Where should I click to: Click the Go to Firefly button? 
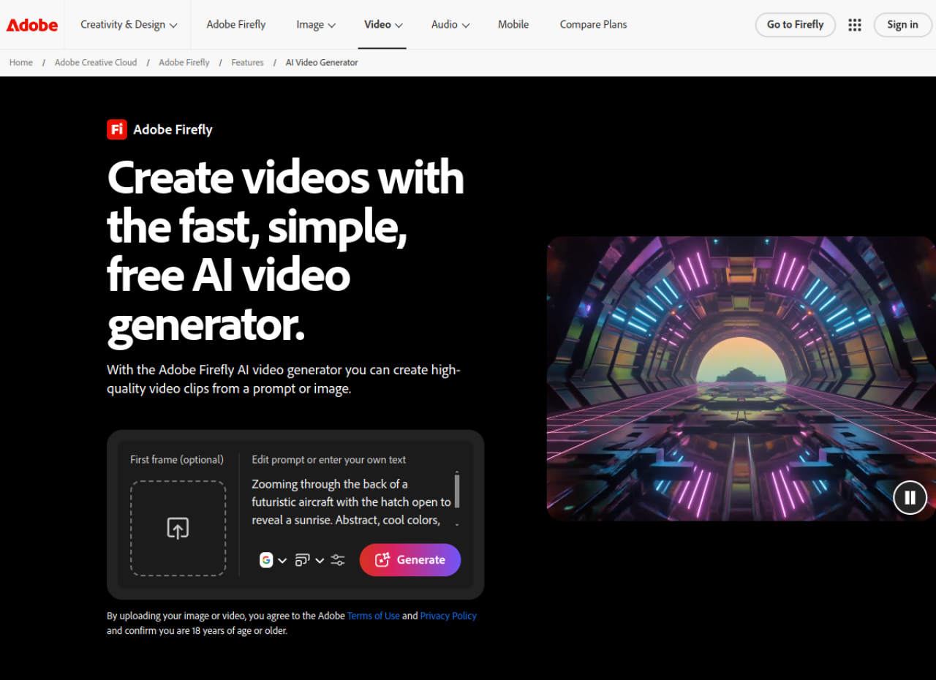point(796,25)
